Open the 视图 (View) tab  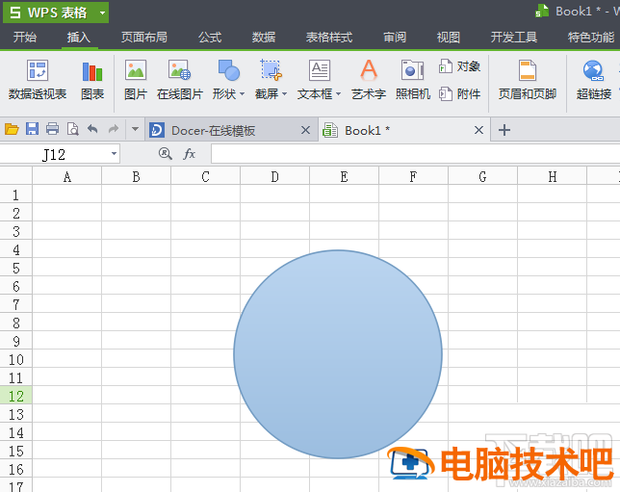(x=449, y=38)
